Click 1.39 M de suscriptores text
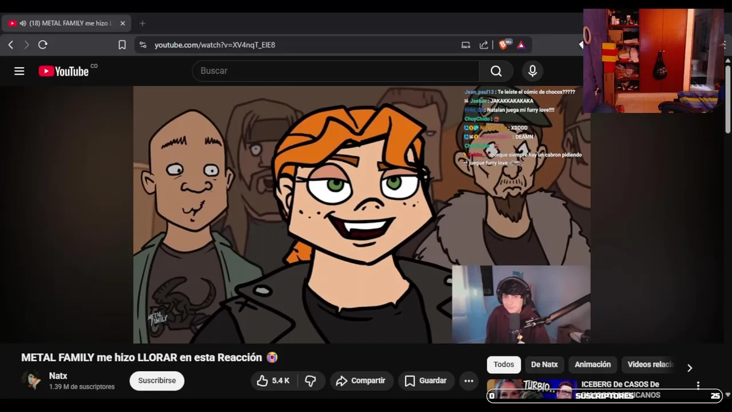 click(x=82, y=387)
